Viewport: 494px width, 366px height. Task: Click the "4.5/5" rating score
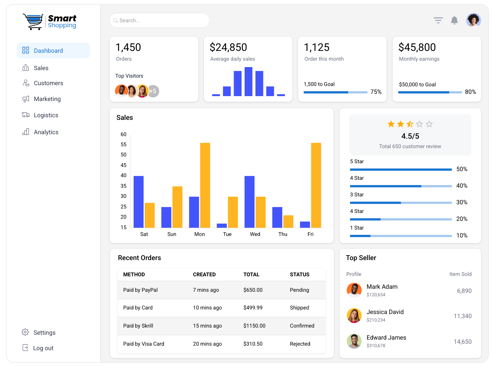pyautogui.click(x=410, y=136)
